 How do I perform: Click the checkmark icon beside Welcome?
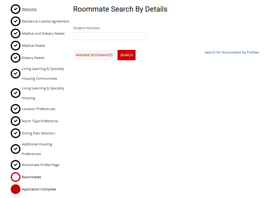click(x=16, y=9)
